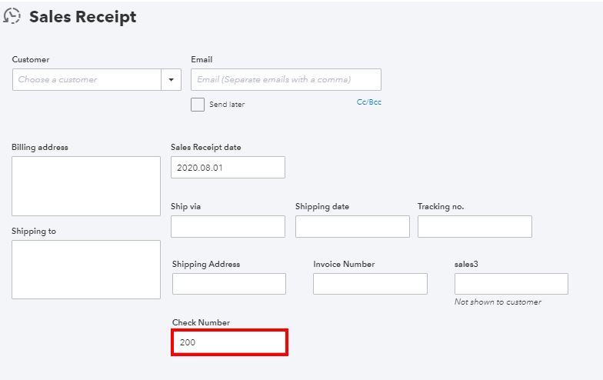Click the Send later label text
The height and width of the screenshot is (380, 603).
(x=227, y=105)
